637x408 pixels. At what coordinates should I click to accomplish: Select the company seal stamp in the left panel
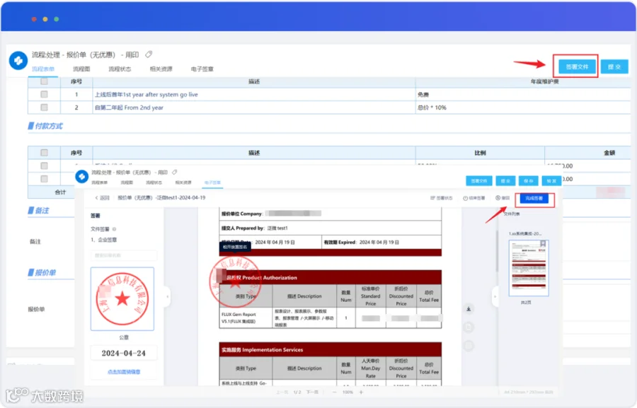122,299
